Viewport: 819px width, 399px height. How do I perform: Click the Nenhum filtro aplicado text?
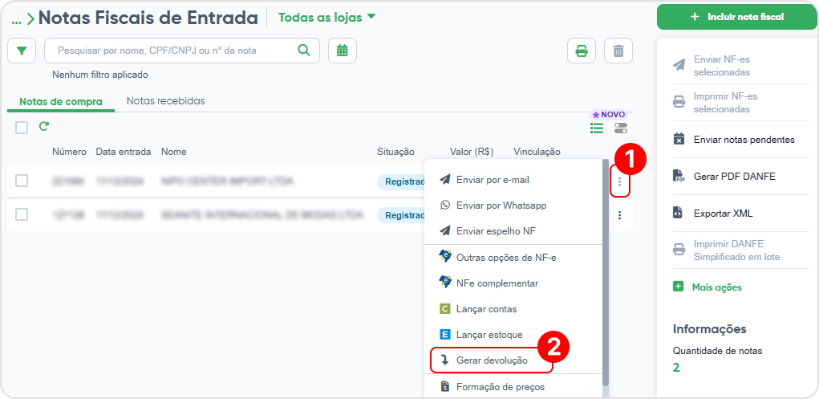tap(100, 75)
